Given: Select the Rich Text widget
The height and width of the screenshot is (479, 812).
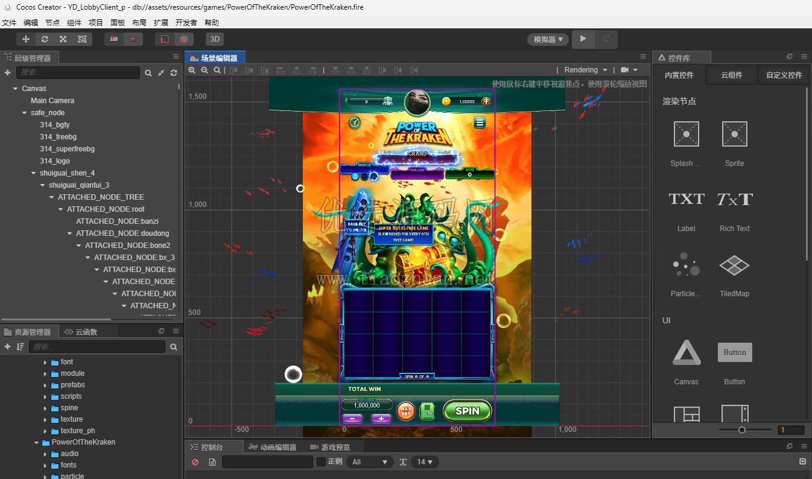Looking at the screenshot, I should (x=734, y=209).
